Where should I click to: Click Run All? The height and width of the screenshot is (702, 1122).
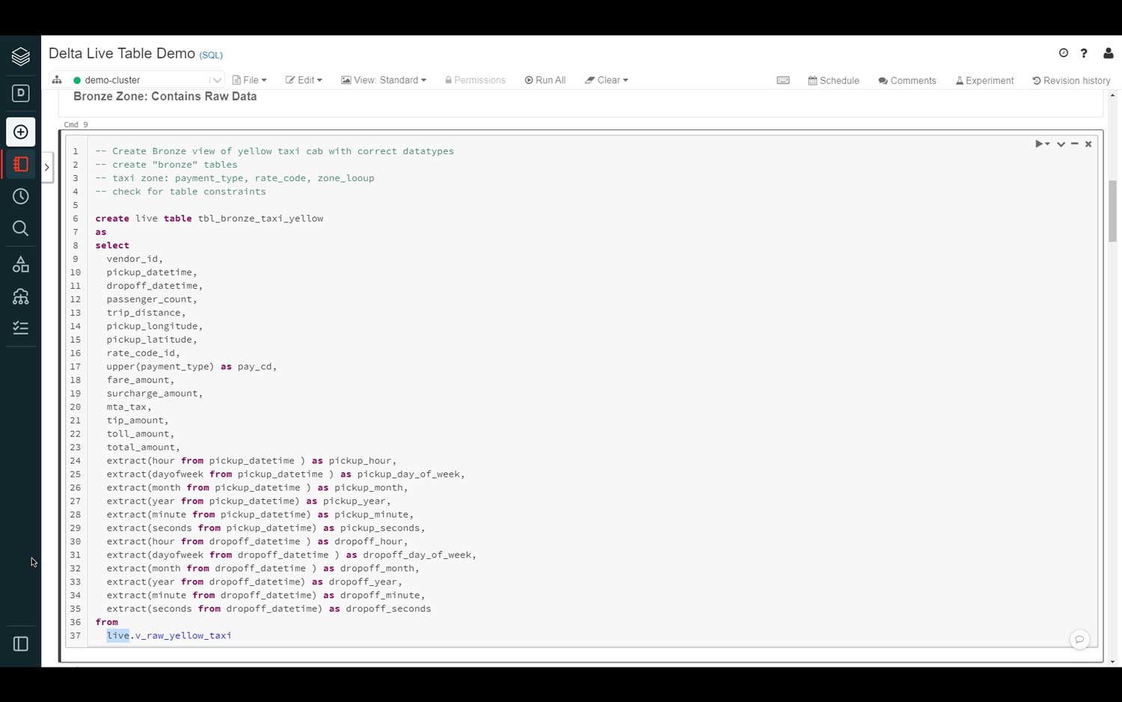pyautogui.click(x=545, y=80)
